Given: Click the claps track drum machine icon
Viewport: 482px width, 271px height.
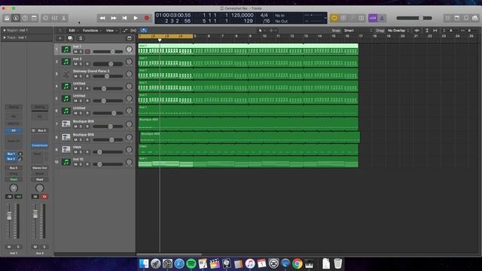Looking at the screenshot, I should point(66,149).
